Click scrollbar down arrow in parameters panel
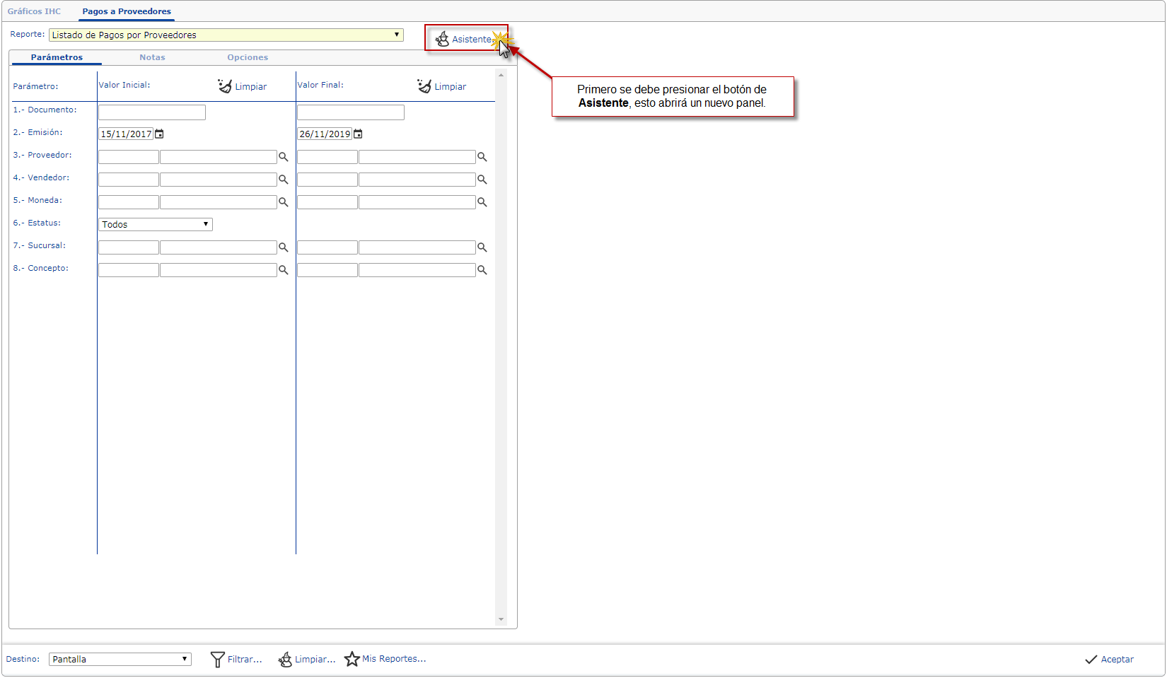The height and width of the screenshot is (678, 1167). pos(501,619)
